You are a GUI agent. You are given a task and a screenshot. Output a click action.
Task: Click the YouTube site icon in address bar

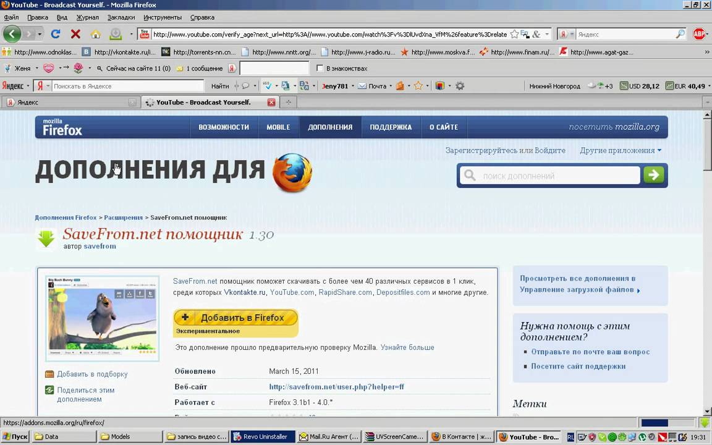click(145, 34)
